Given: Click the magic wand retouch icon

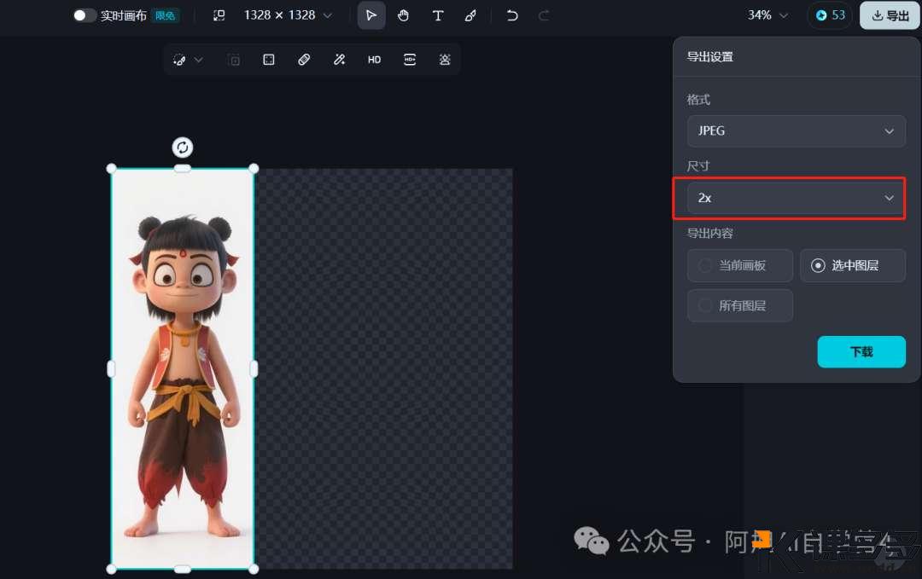Looking at the screenshot, I should point(339,60).
